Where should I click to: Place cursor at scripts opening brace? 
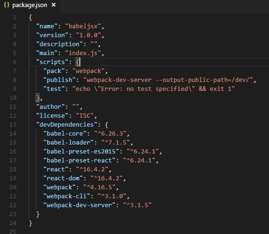pyautogui.click(x=78, y=62)
